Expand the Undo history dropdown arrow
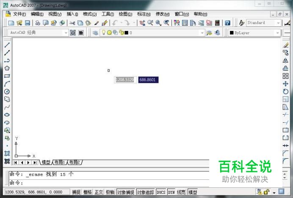The height and width of the screenshot is (198, 293). pyautogui.click(x=121, y=23)
